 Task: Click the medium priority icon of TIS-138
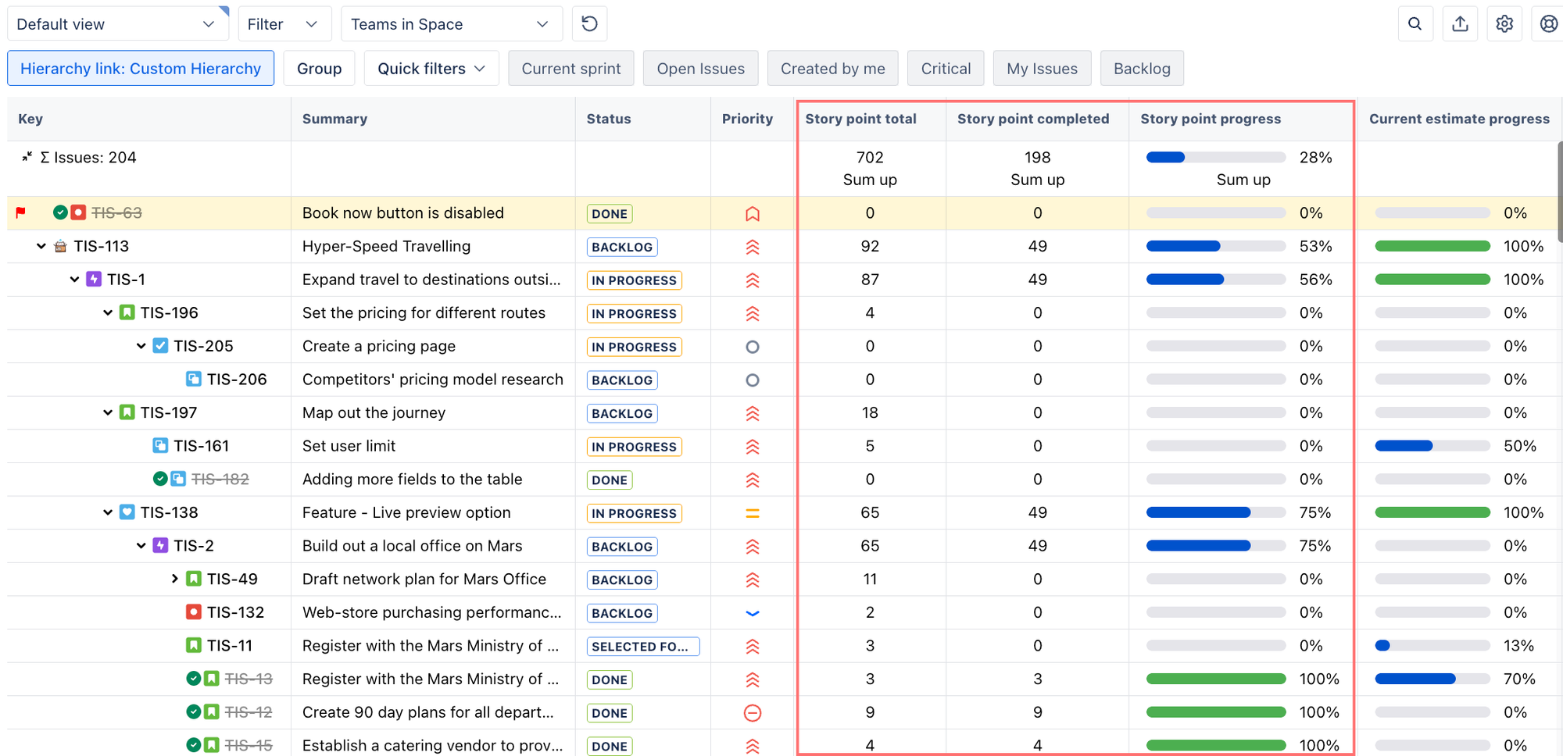753,513
